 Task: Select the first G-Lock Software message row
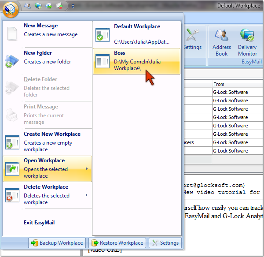pyautogui.click(x=224, y=92)
